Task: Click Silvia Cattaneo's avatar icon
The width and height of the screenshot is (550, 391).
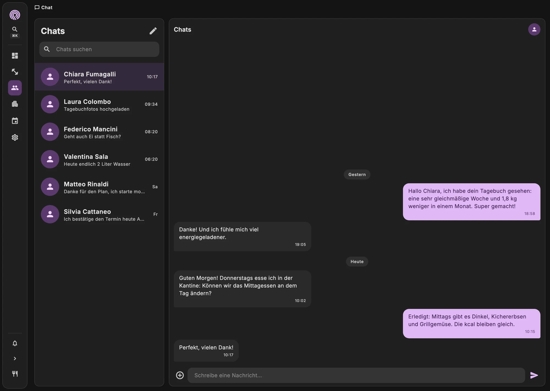Action: coord(50,214)
